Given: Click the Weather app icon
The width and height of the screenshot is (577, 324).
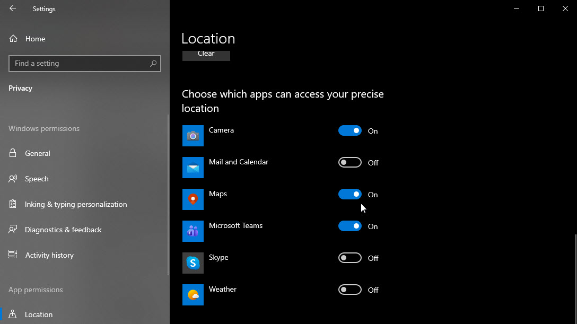Looking at the screenshot, I should coord(193,295).
